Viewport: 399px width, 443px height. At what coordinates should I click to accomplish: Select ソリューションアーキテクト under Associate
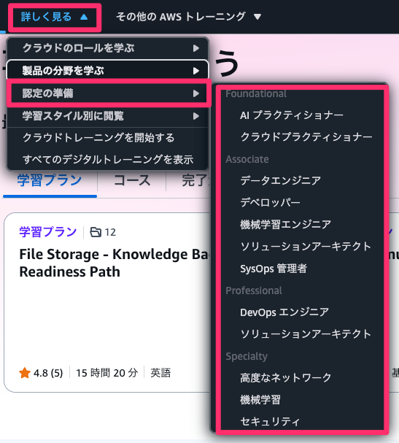(305, 247)
